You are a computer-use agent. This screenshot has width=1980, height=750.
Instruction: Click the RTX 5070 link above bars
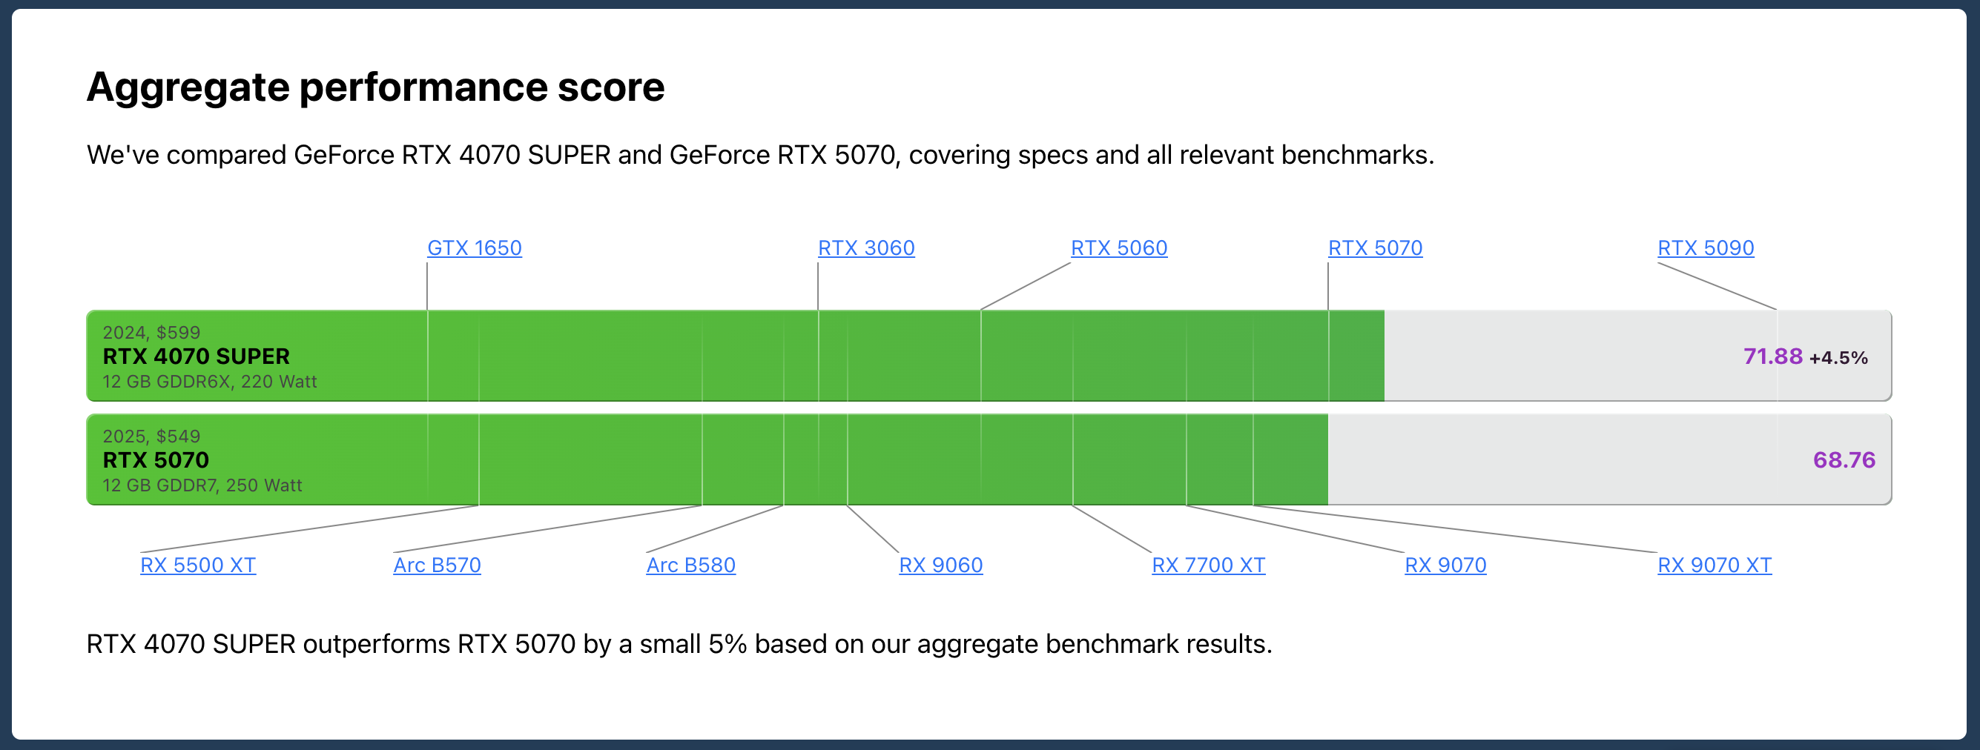click(1375, 248)
